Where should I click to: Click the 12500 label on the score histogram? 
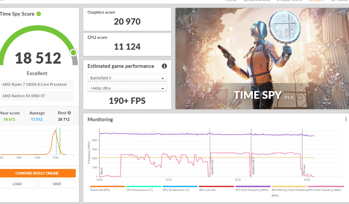click(x=37, y=158)
